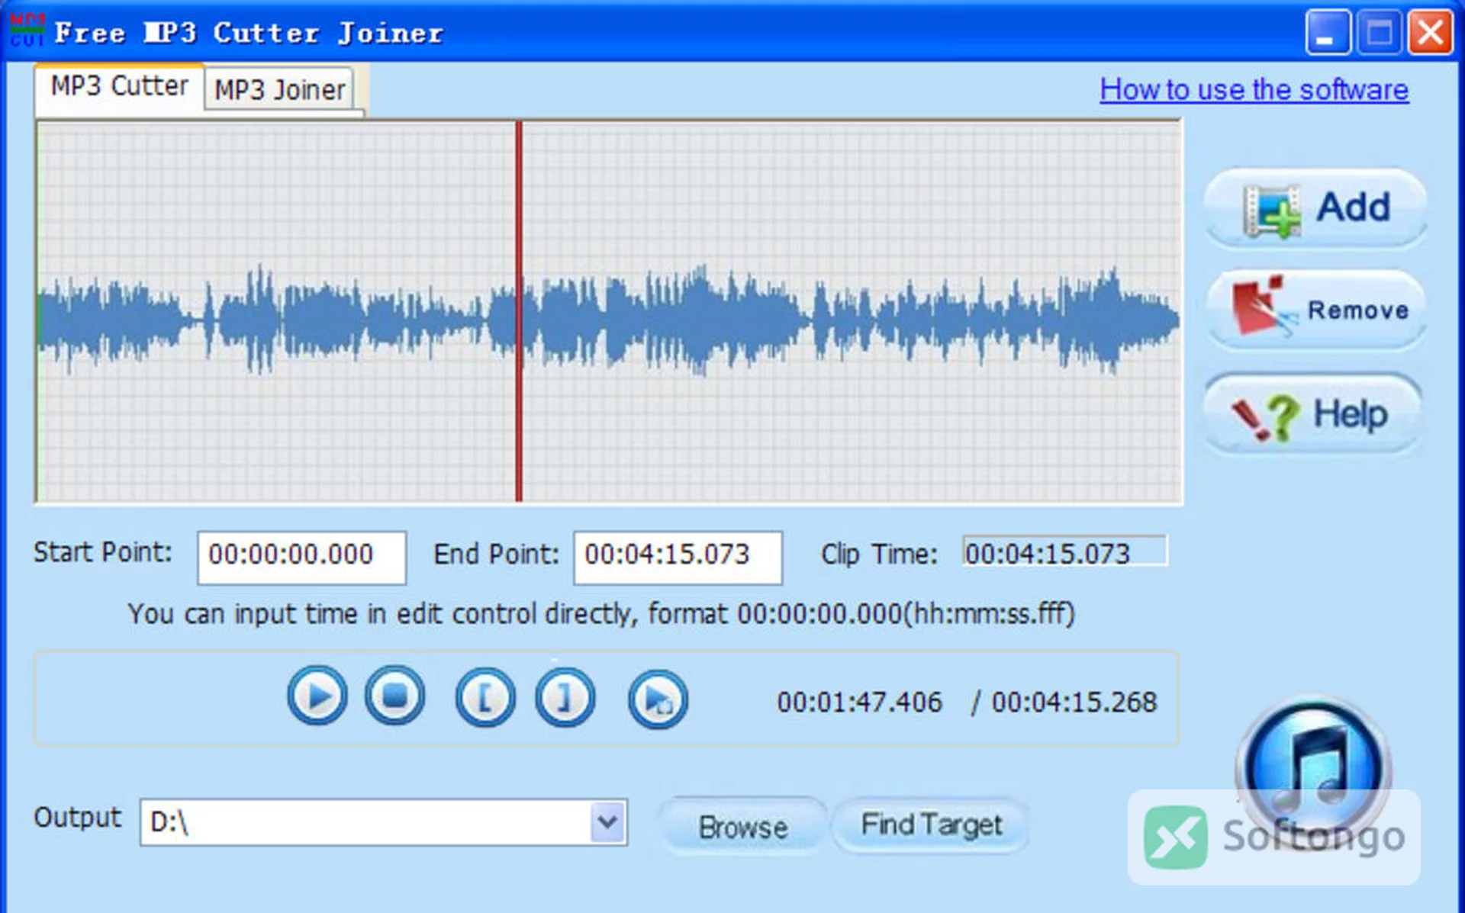This screenshot has height=913, width=1465.
Task: Open the How to use the software link
Action: [1254, 89]
